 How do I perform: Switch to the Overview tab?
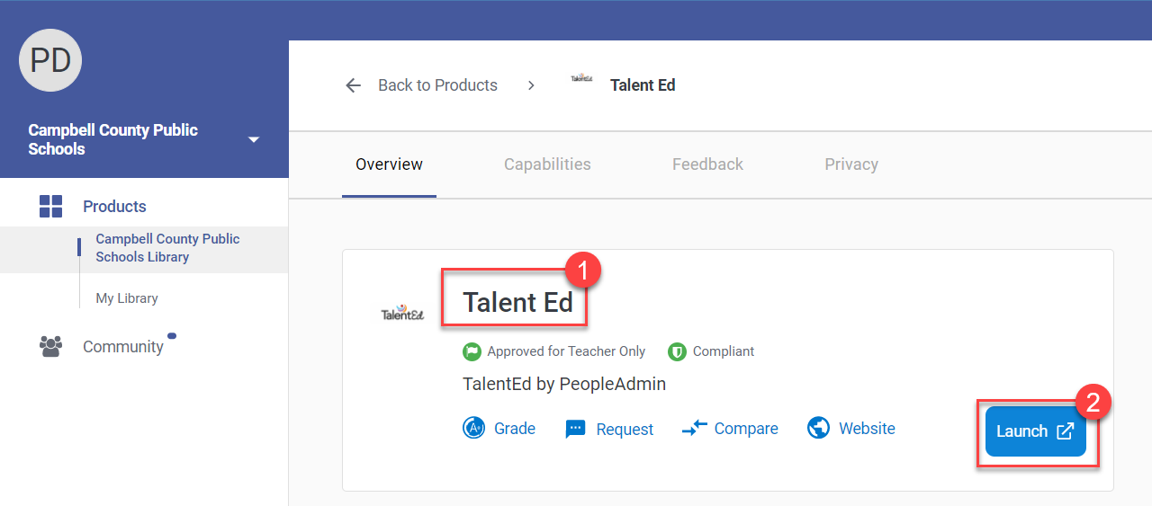pyautogui.click(x=389, y=164)
